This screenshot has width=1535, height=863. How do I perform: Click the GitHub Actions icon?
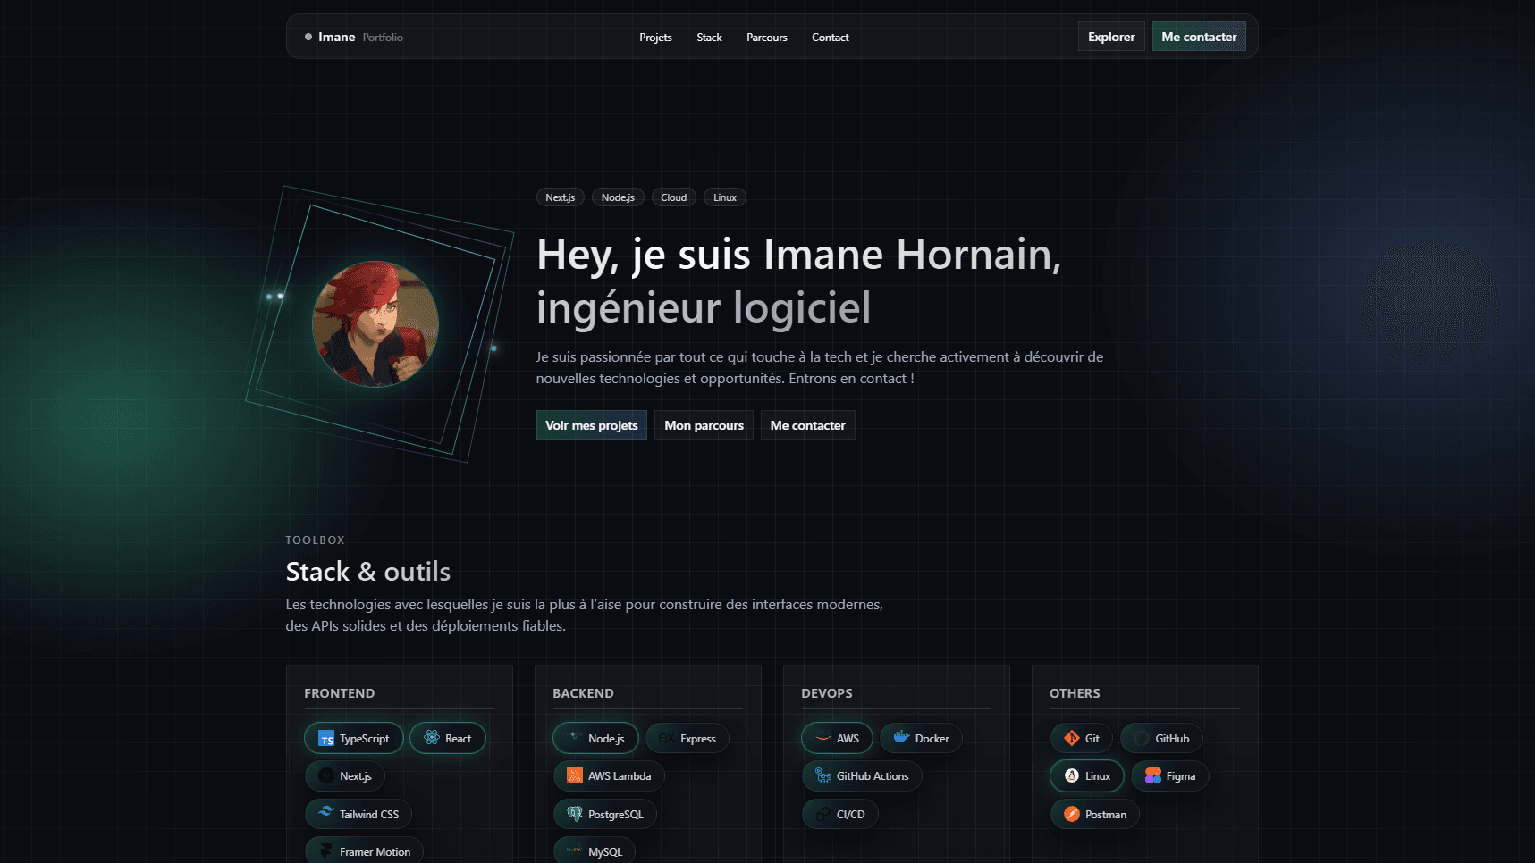823,776
